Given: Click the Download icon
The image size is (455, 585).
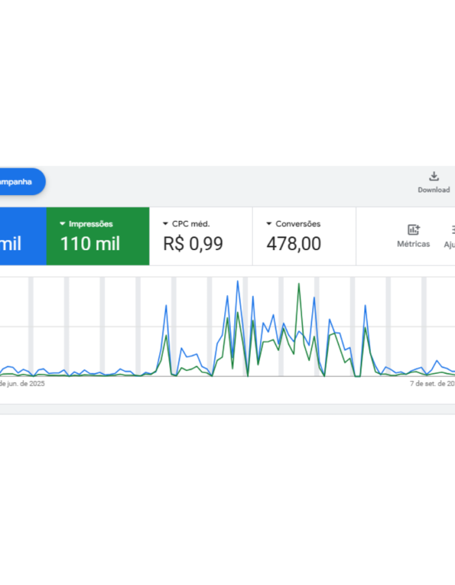Looking at the screenshot, I should (x=434, y=176).
